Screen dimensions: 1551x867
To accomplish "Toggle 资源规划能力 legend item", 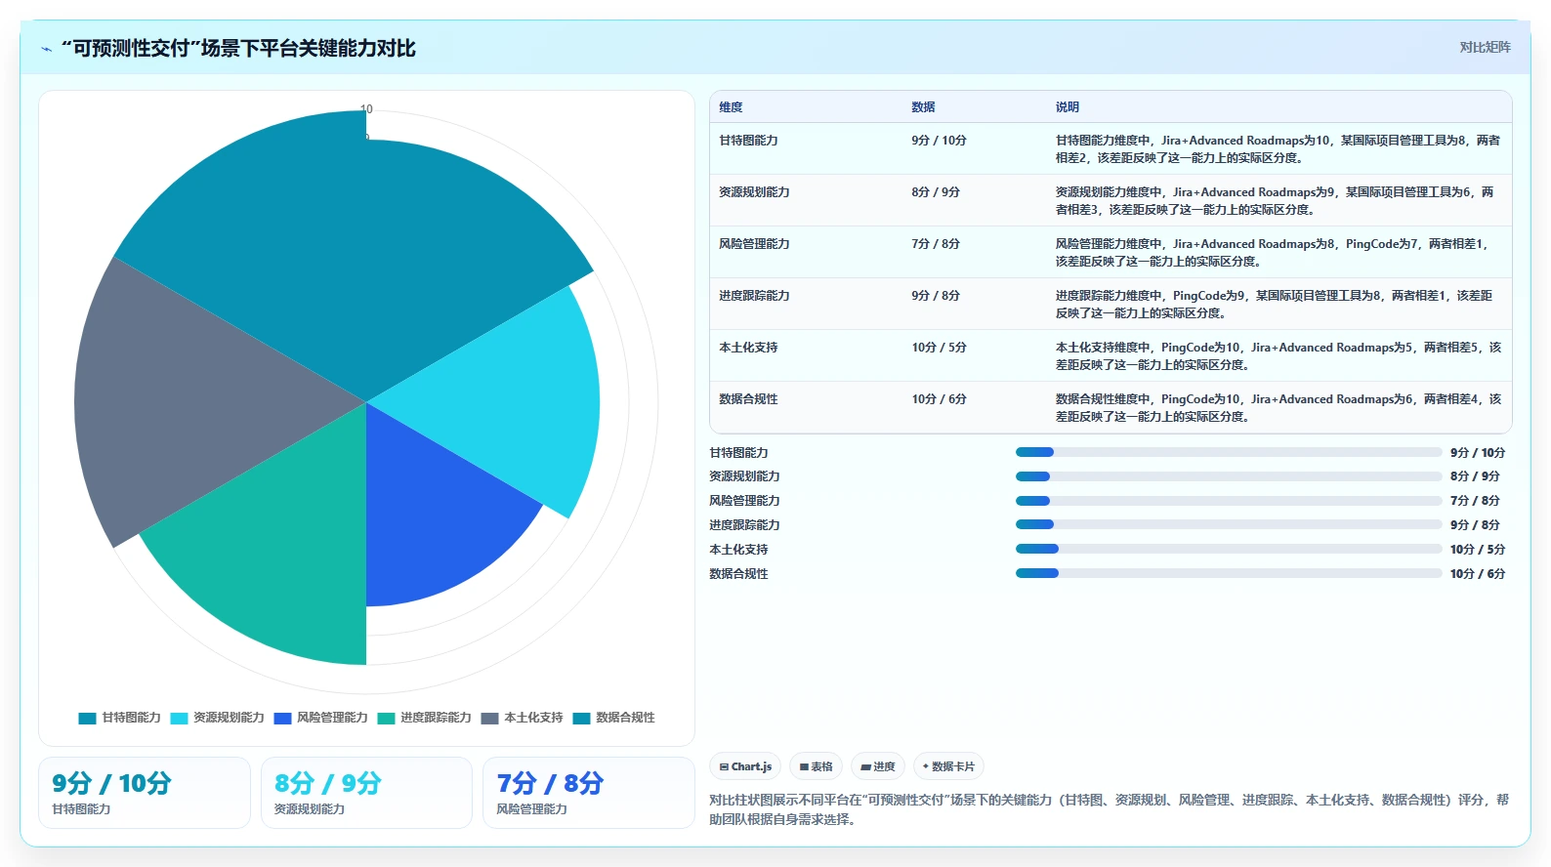I will 217,718.
